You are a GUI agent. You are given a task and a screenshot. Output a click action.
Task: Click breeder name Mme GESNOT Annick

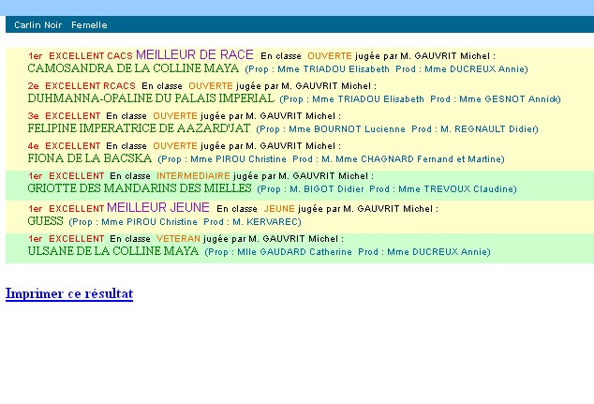click(x=509, y=99)
